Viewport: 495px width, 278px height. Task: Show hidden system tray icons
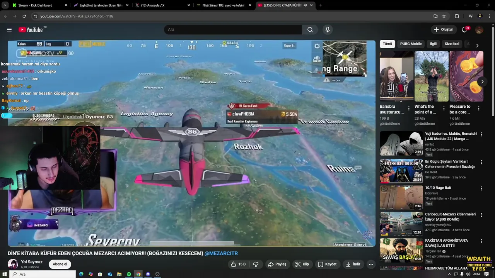(x=449, y=274)
